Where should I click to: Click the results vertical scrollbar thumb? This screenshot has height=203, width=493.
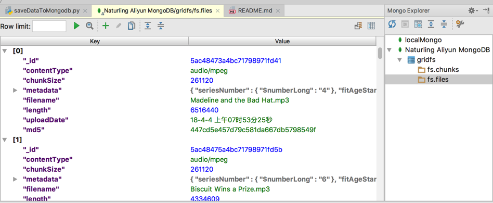380,53
